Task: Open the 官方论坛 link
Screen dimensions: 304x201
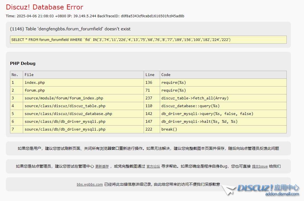Action: 153,166
